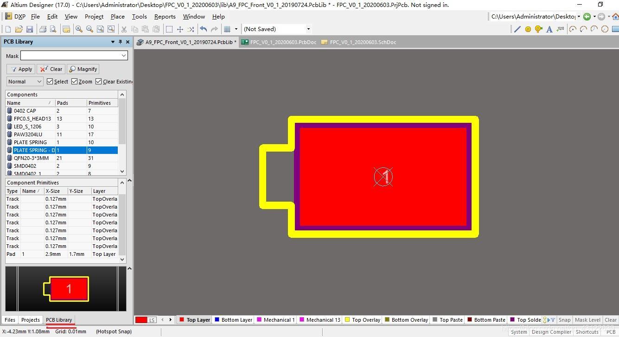This screenshot has width=619, height=337.
Task: Select the Place Coordinate tool
Action: (x=560, y=29)
